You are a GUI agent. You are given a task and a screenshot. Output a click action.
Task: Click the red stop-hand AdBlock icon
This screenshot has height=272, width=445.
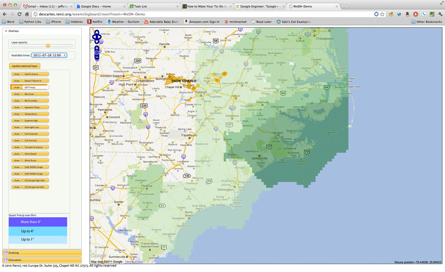[x=415, y=14]
